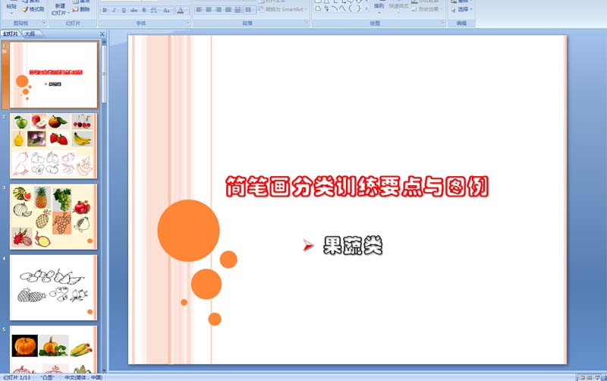Click the Delete slide (删除) icon
The image size is (607, 381).
[82, 10]
